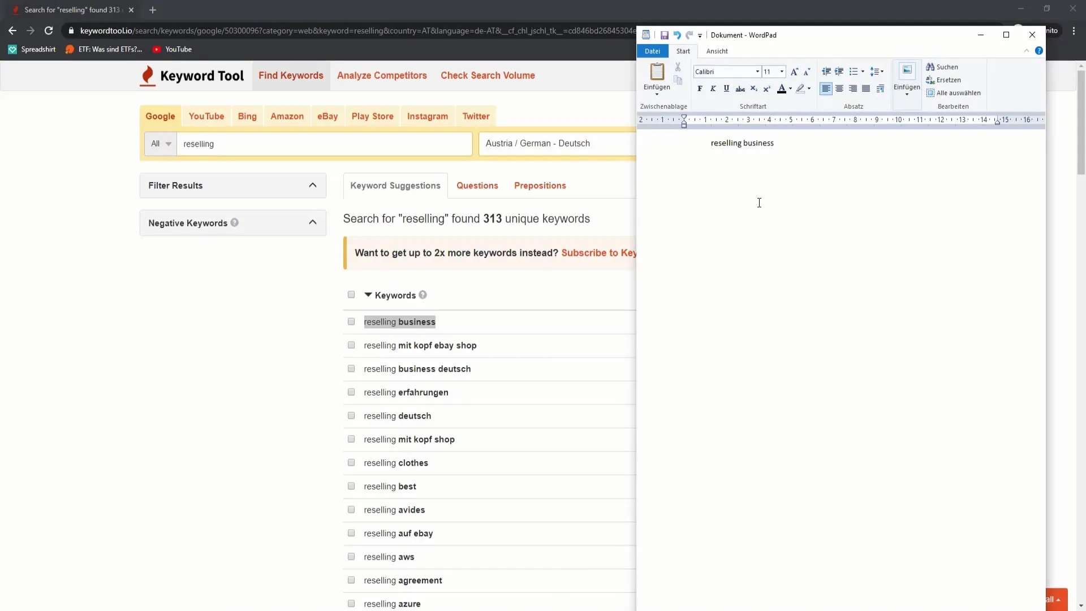
Task: Check the 'reselling deutsch' box
Action: pos(351,415)
